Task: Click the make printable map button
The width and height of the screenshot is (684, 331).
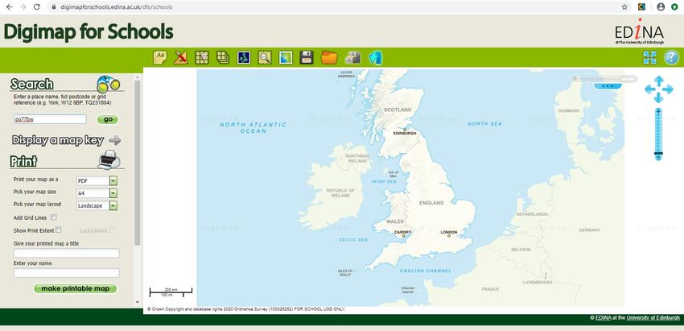Action: (x=75, y=288)
